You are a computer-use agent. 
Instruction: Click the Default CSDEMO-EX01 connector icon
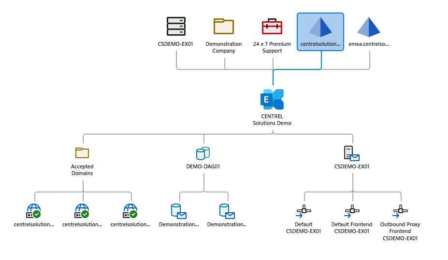click(303, 211)
